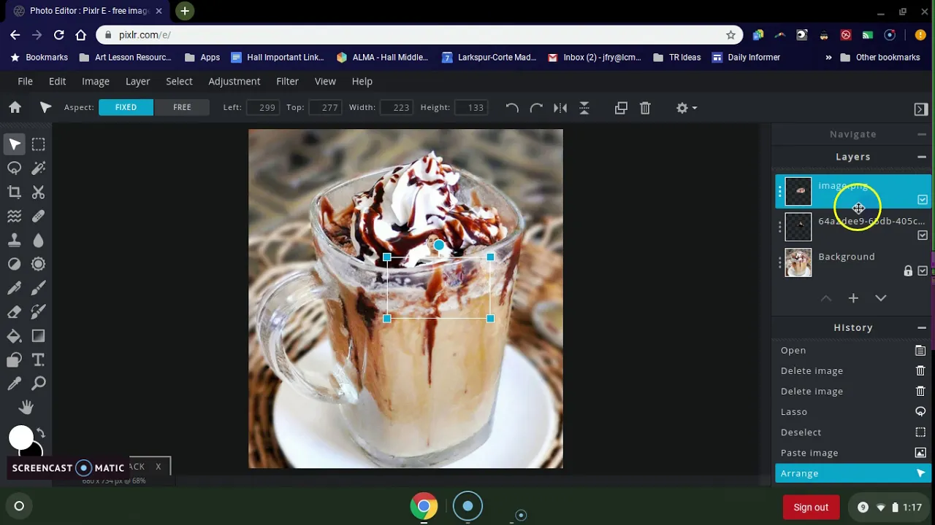Collapse the History panel
This screenshot has height=525, width=935.
click(x=922, y=327)
